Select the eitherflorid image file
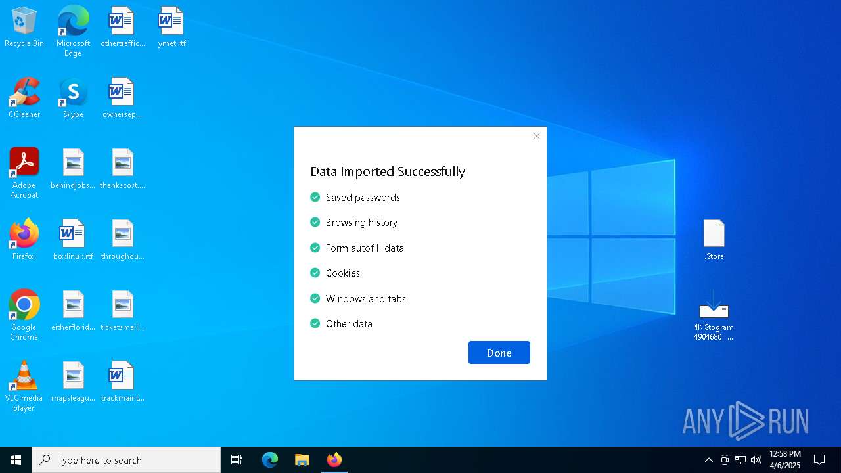 pyautogui.click(x=73, y=311)
